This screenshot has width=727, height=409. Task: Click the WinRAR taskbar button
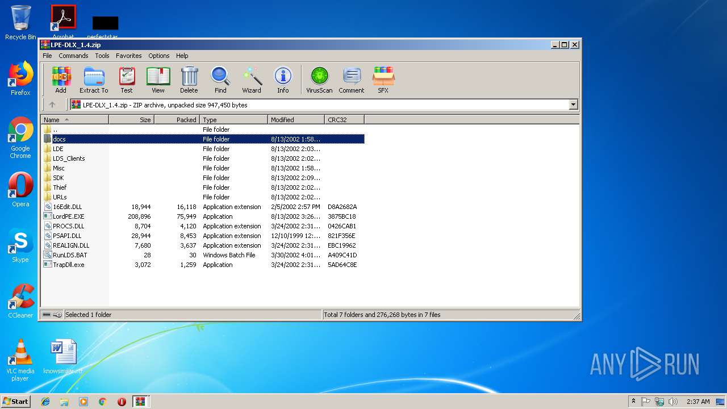click(140, 402)
